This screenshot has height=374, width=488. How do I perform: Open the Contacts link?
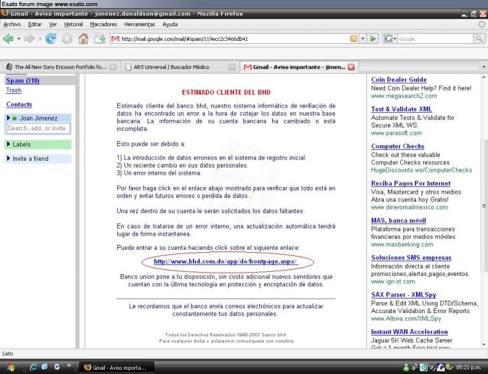click(x=19, y=104)
